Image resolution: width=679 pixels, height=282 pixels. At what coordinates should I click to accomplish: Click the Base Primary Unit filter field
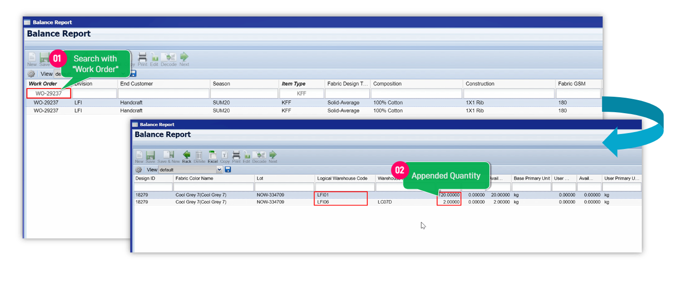pyautogui.click(x=532, y=187)
